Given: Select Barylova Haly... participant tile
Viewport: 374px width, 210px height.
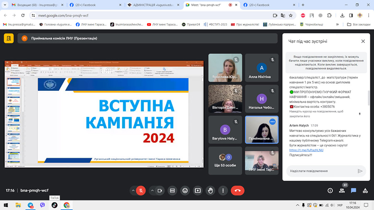Looking at the screenshot, I should click(225, 130).
